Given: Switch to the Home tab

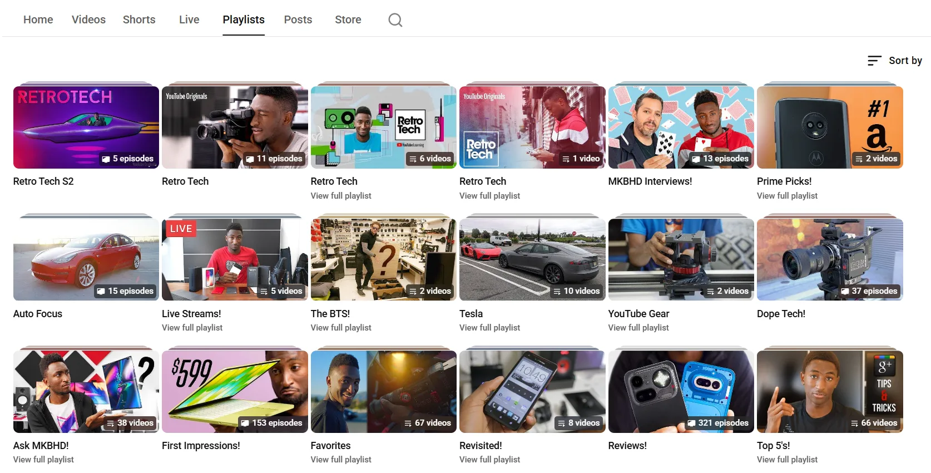Looking at the screenshot, I should 38,19.
